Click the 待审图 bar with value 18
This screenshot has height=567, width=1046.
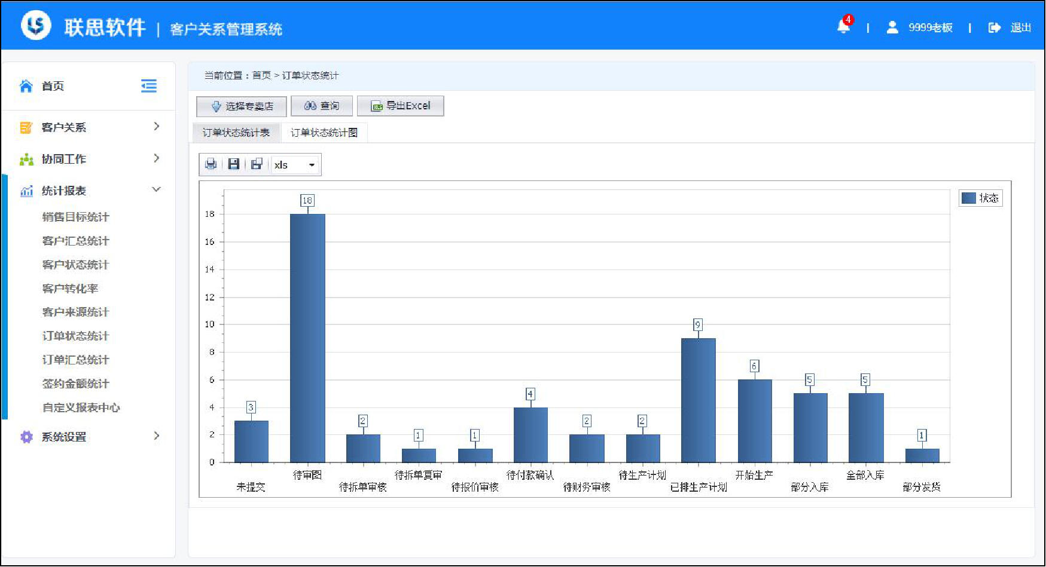[307, 338]
